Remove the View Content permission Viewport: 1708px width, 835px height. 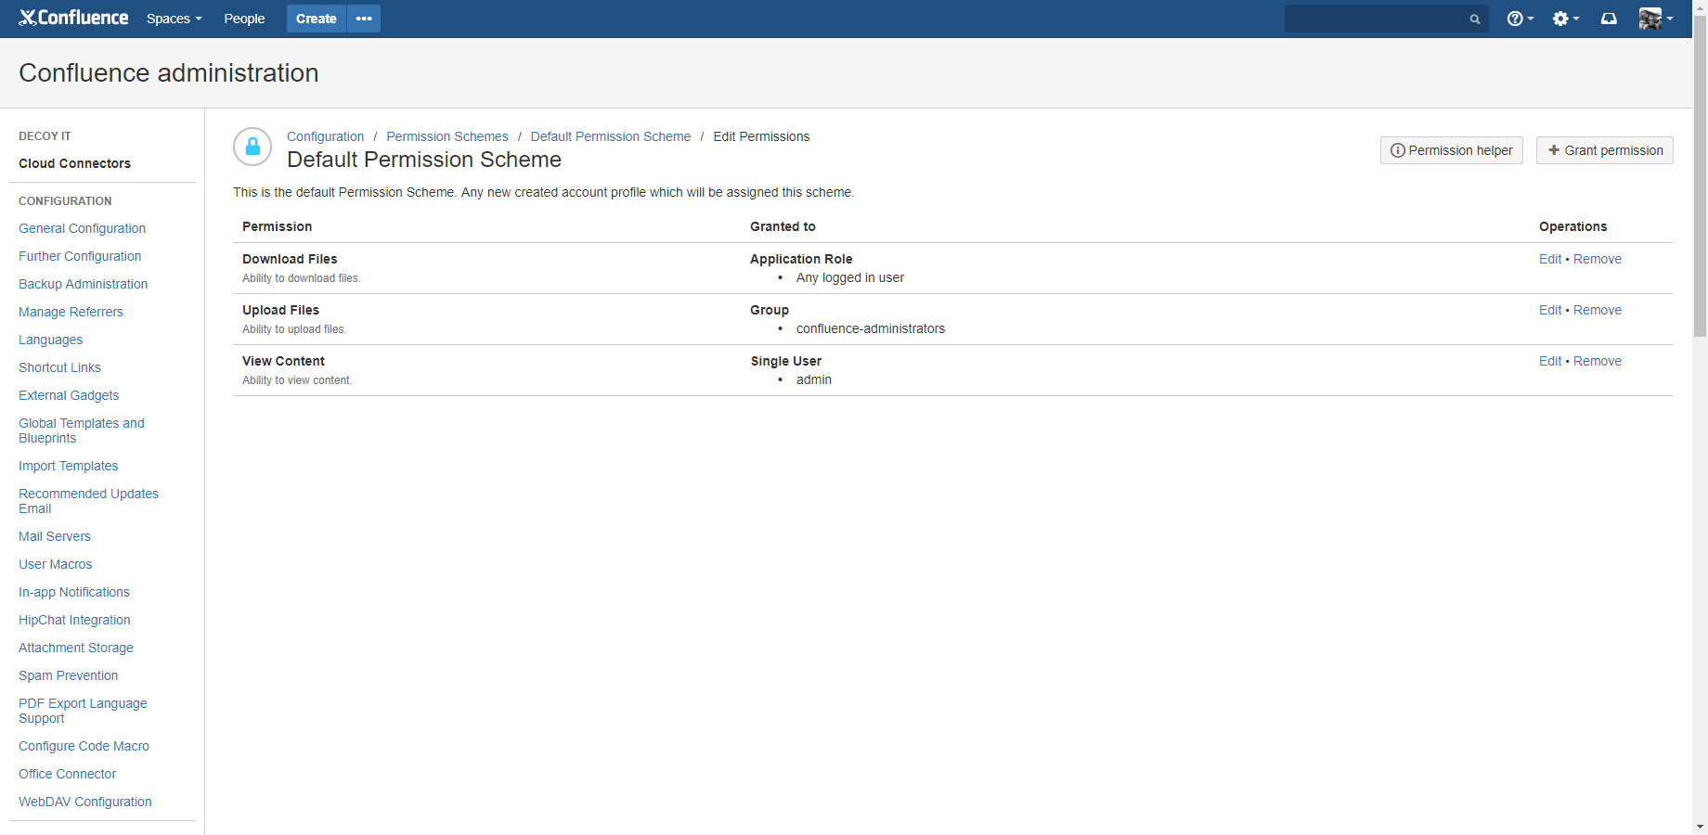tap(1597, 361)
